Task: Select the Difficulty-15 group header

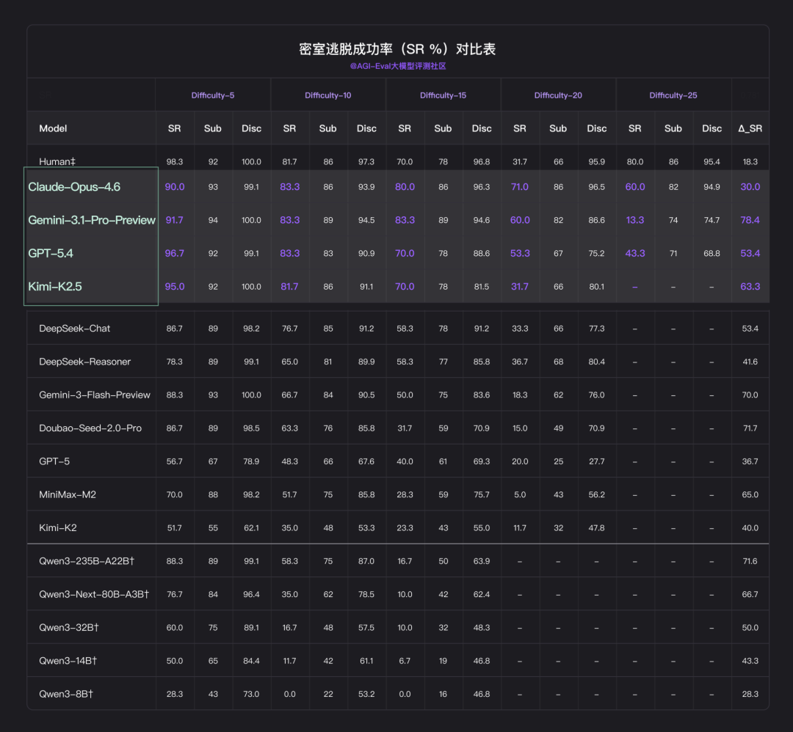Action: pyautogui.click(x=443, y=95)
